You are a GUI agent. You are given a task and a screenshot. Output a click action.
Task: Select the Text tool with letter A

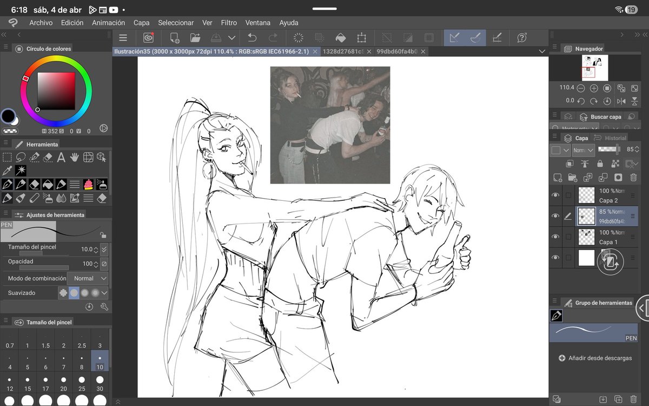[61, 158]
